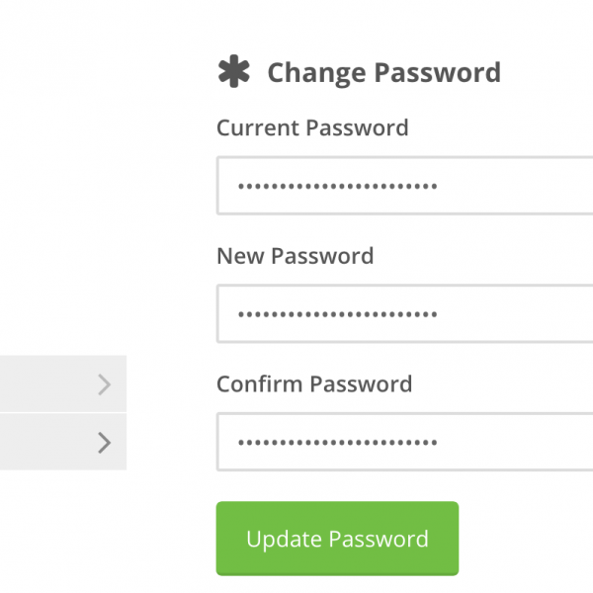The image size is (593, 593).
Task: Expand the lower sidebar chevron arrow
Action: click(105, 442)
